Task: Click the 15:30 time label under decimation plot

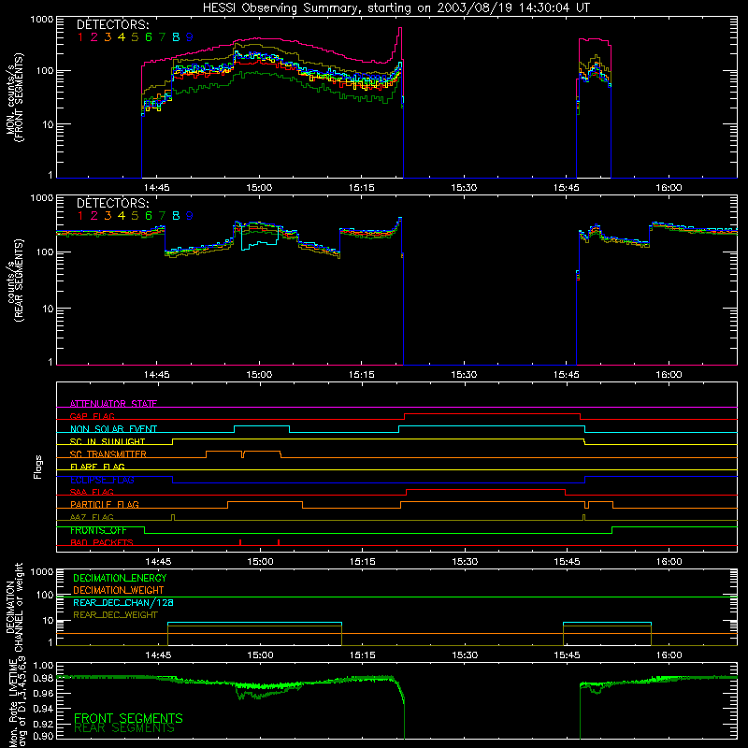Action: 465,655
